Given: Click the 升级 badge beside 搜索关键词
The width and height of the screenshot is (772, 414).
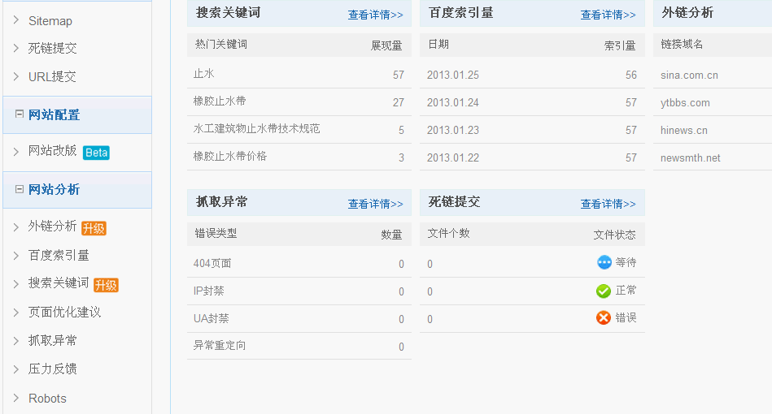Looking at the screenshot, I should tap(106, 285).
